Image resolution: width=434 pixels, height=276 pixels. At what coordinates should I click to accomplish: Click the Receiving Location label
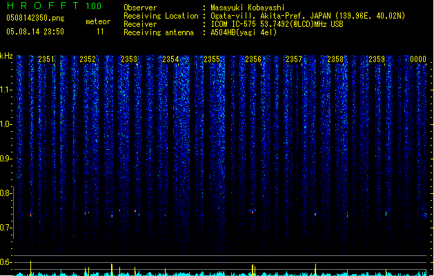[161, 16]
